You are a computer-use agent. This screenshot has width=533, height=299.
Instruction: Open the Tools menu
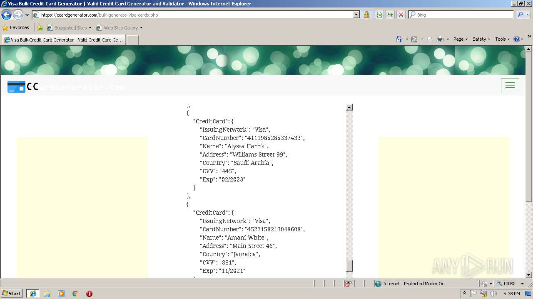pos(503,39)
